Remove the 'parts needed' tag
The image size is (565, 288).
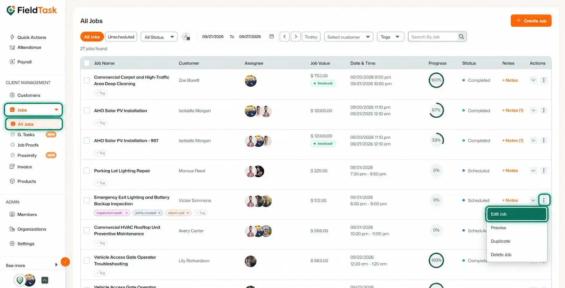point(159,213)
